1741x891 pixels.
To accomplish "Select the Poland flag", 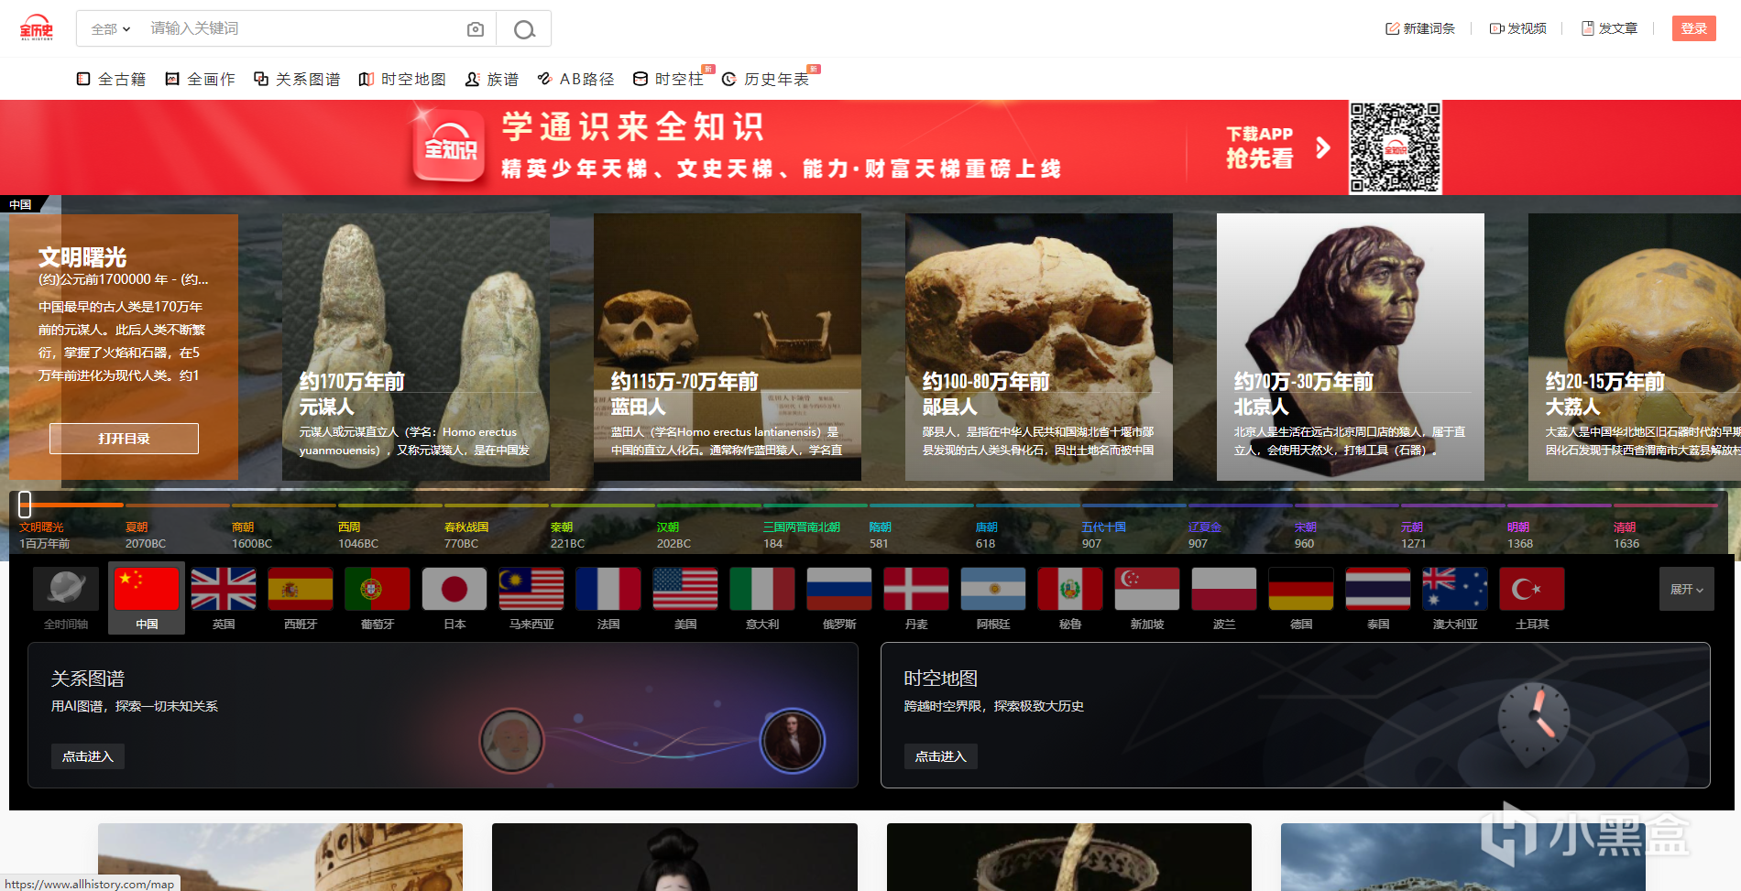I will (1224, 589).
